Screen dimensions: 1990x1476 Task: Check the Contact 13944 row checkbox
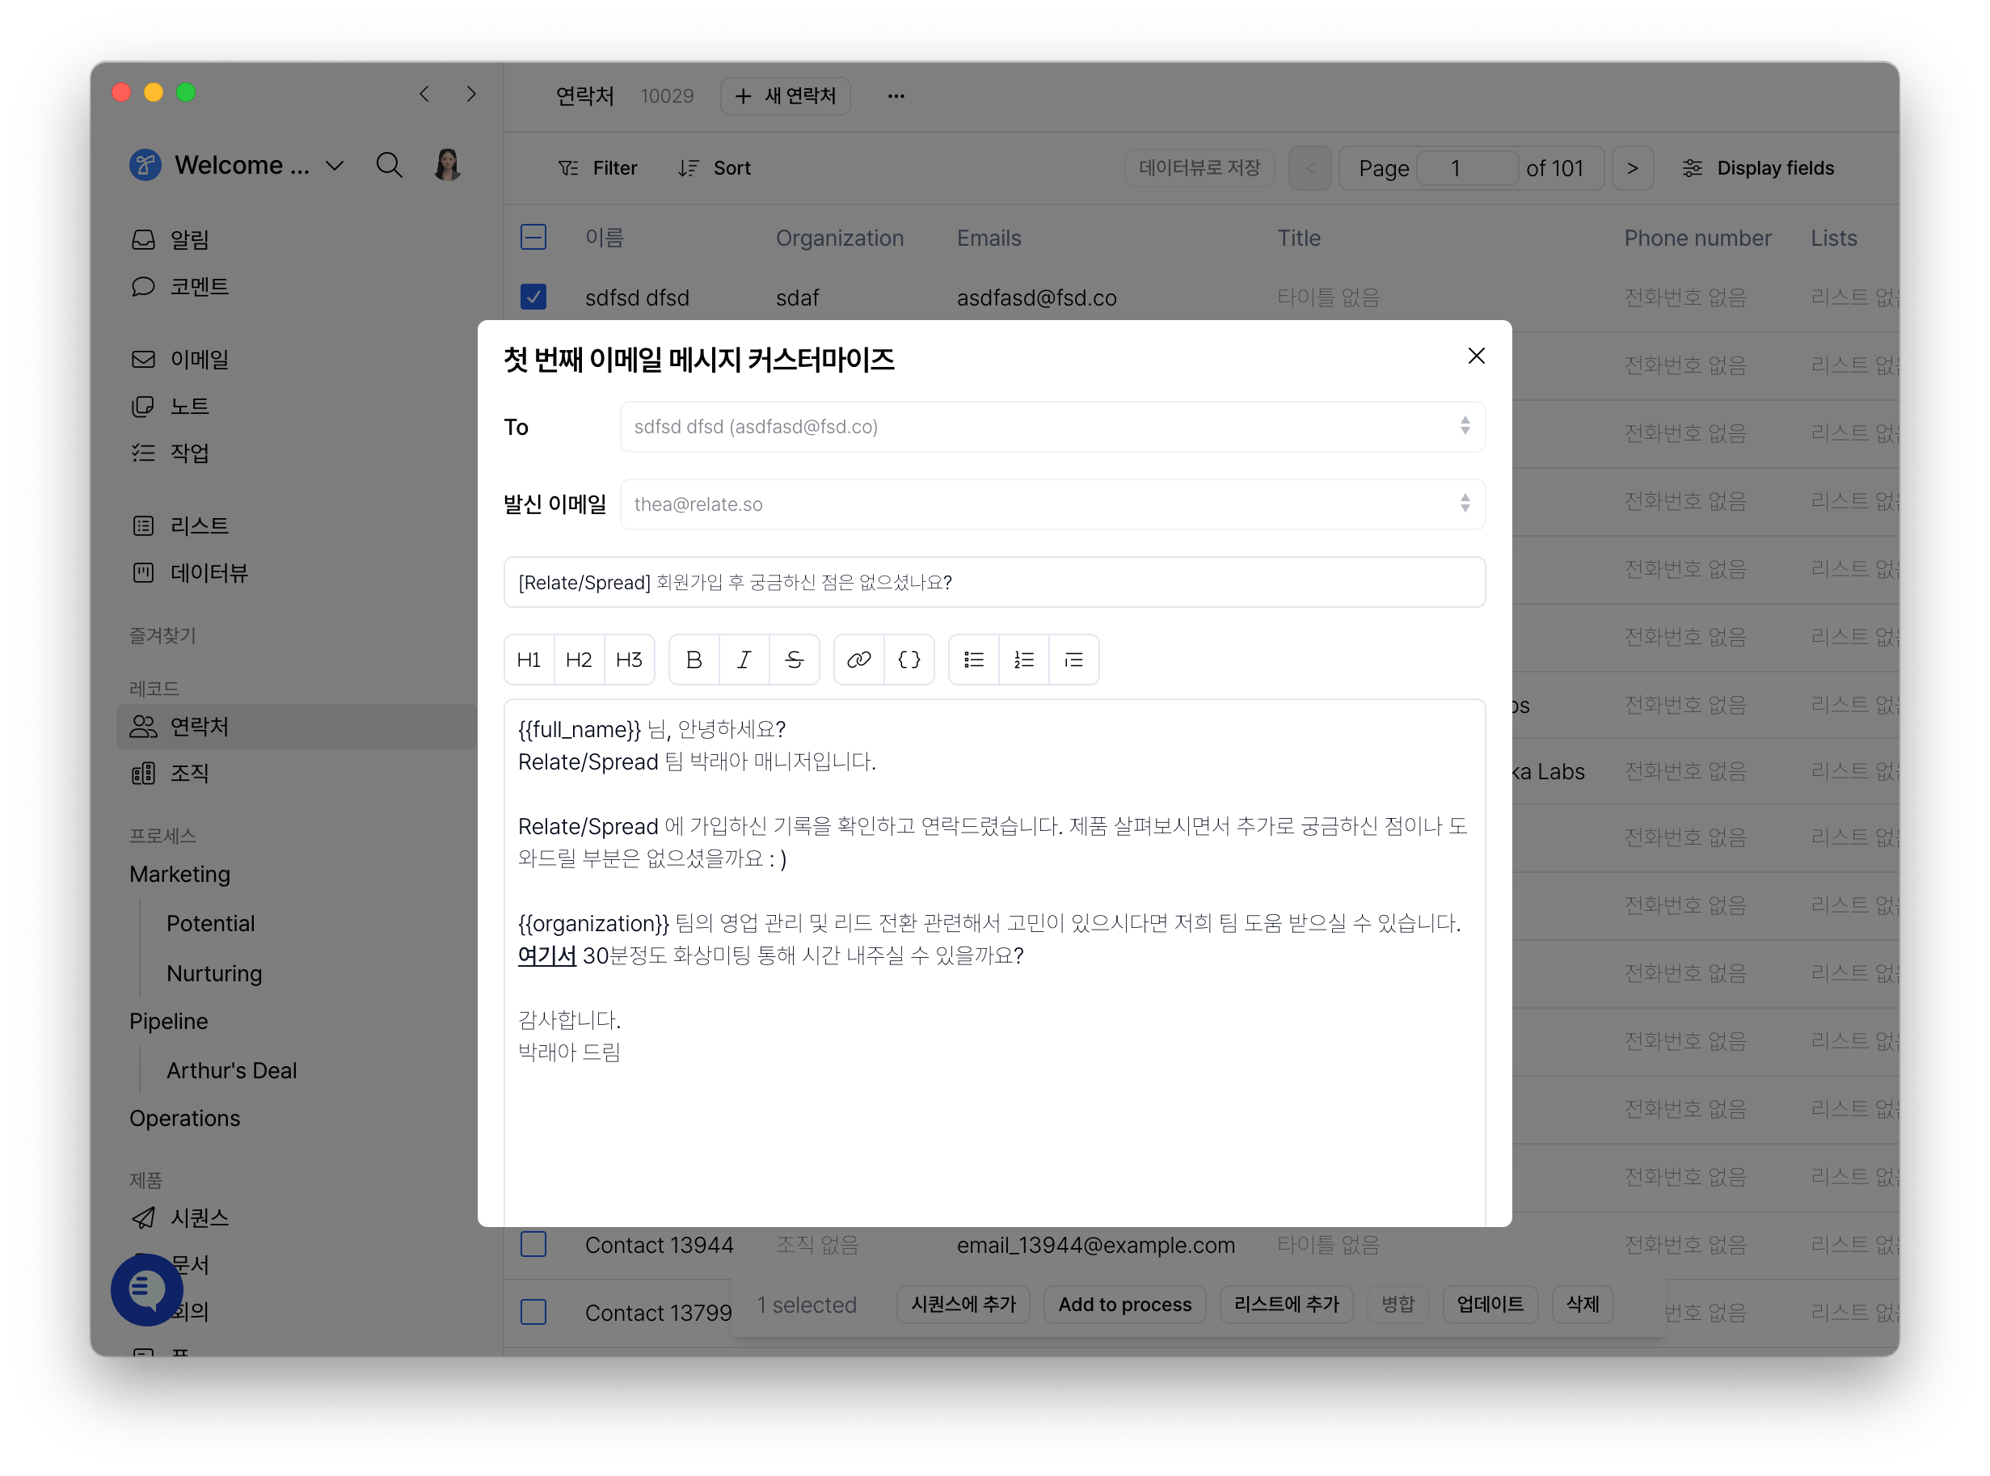click(533, 1244)
